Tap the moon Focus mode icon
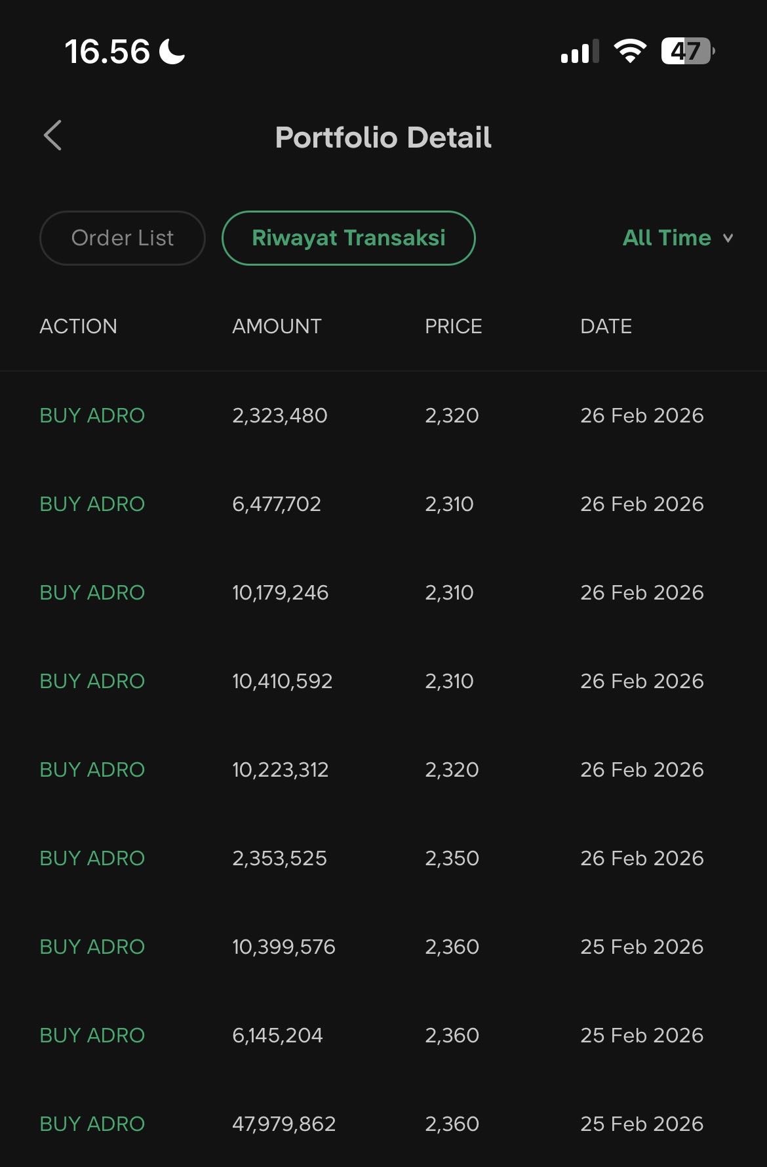Image resolution: width=767 pixels, height=1167 pixels. [172, 51]
